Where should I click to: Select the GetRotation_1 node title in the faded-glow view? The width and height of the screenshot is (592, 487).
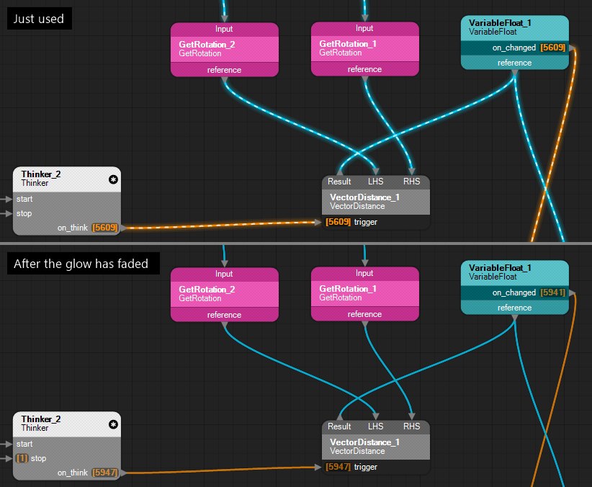(x=348, y=288)
